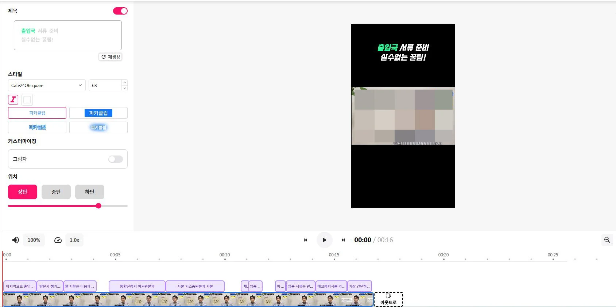616x307 pixels.
Task: Open the Cafe24Ohsquare font dropdown
Action: click(x=47, y=85)
